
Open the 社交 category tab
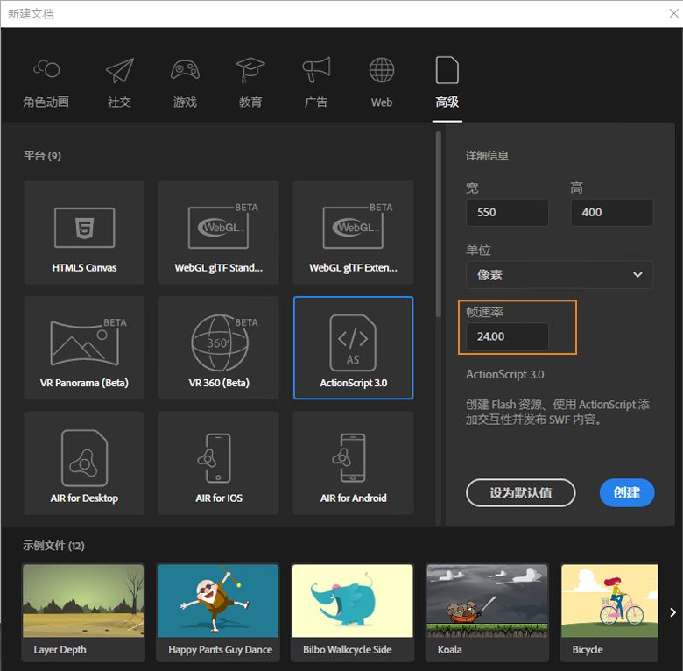coord(119,83)
